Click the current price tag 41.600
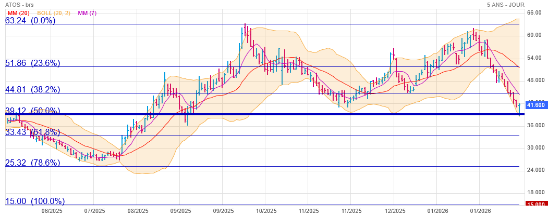The image size is (548, 216). click(x=537, y=105)
